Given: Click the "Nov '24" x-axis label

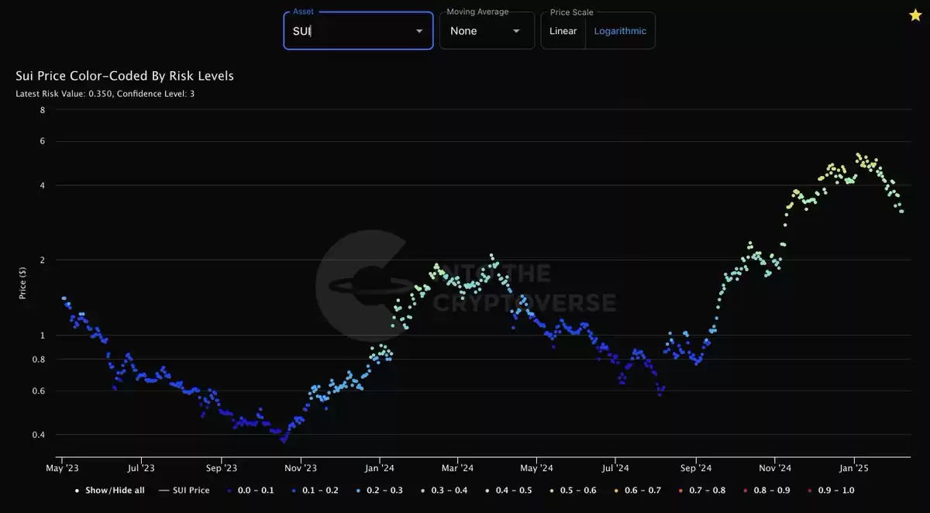Looking at the screenshot, I should pos(775,468).
